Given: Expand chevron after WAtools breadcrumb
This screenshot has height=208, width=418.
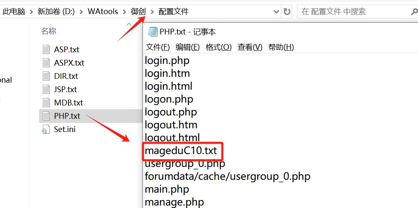Looking at the screenshot, I should (124, 12).
